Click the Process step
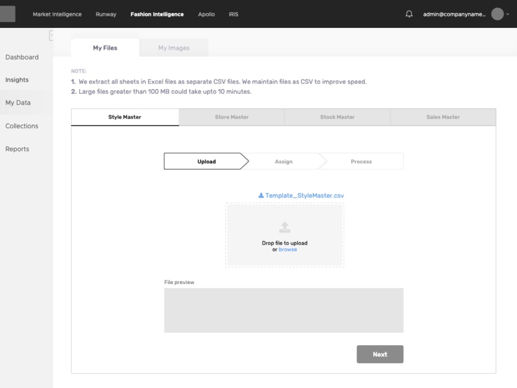 pos(361,161)
